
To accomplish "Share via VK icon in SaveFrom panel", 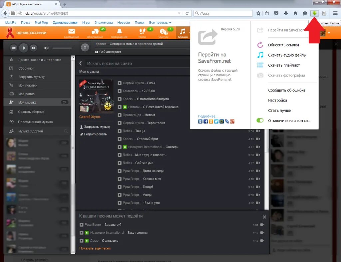I will (x=200, y=121).
